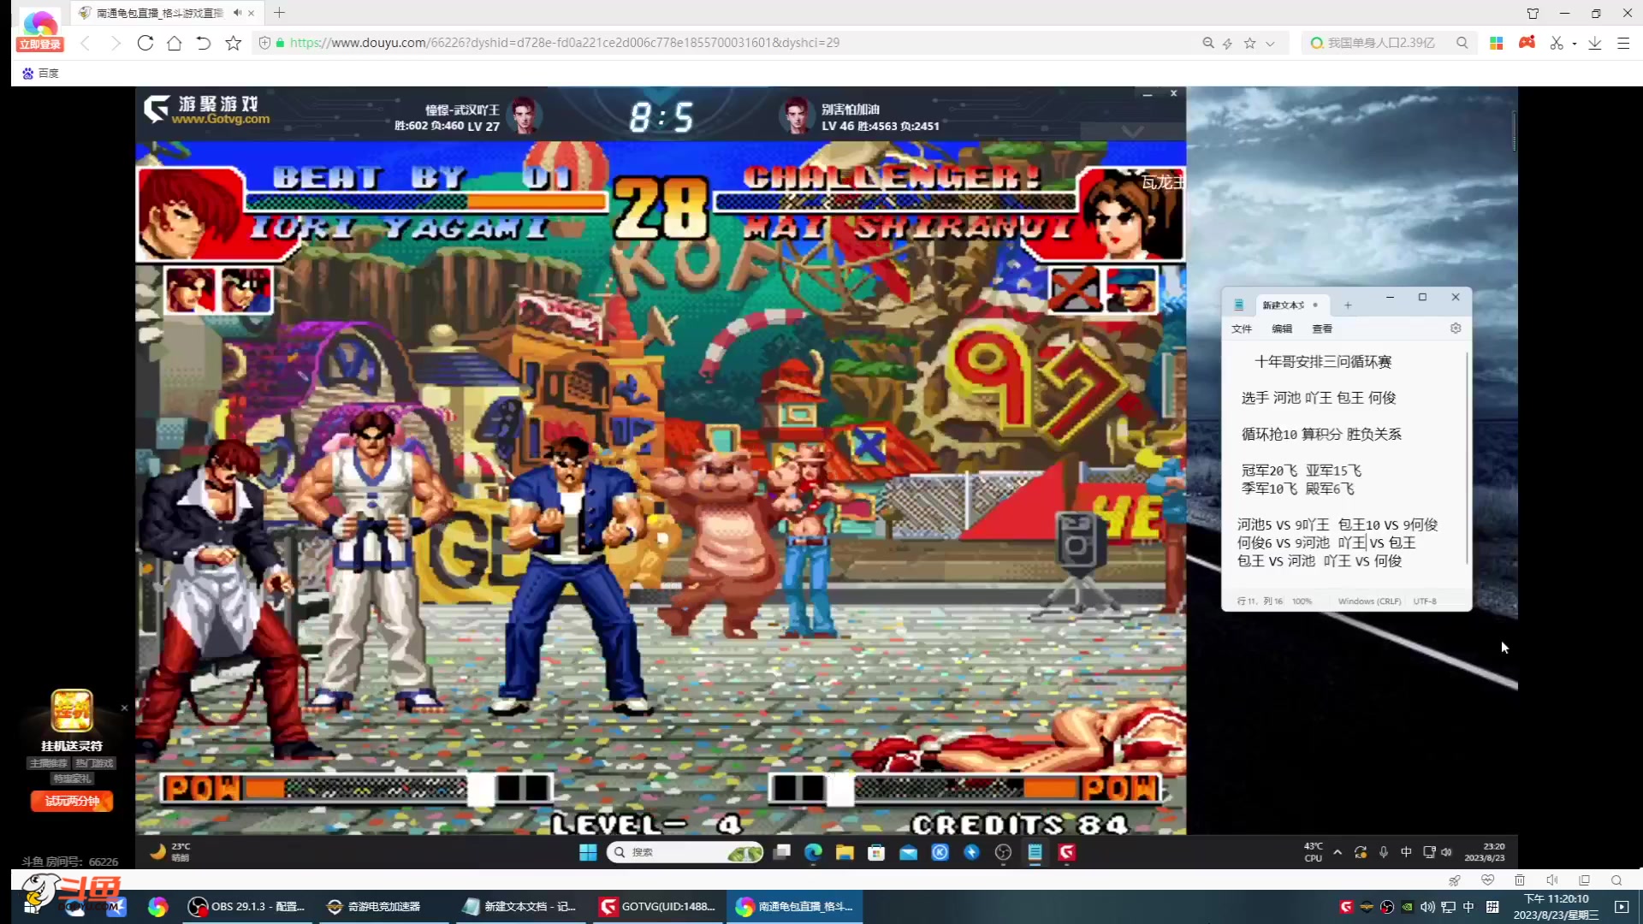Click the volume speaker icon in system tray
Viewport: 1643px width, 924px height.
[x=1427, y=907]
